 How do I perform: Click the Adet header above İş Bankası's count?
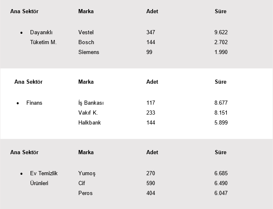pyautogui.click(x=152, y=82)
